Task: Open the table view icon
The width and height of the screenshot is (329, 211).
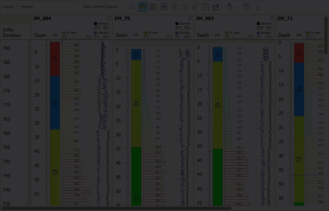Action: (x=153, y=7)
